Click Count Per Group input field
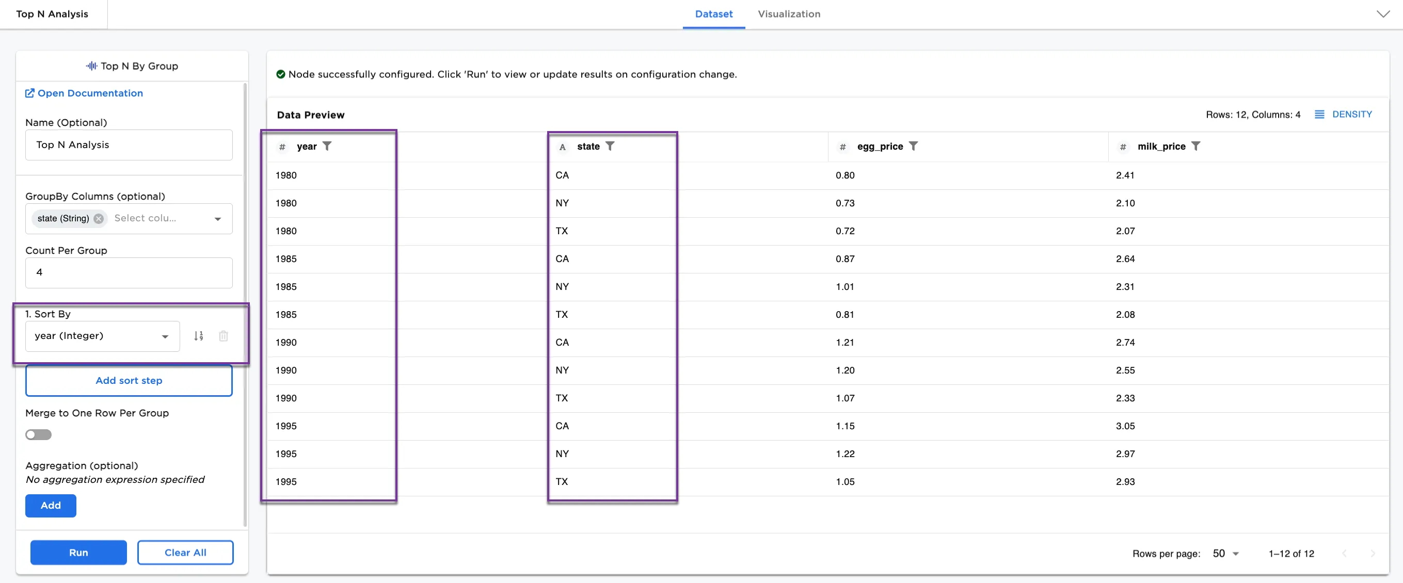Image resolution: width=1403 pixels, height=583 pixels. point(129,272)
